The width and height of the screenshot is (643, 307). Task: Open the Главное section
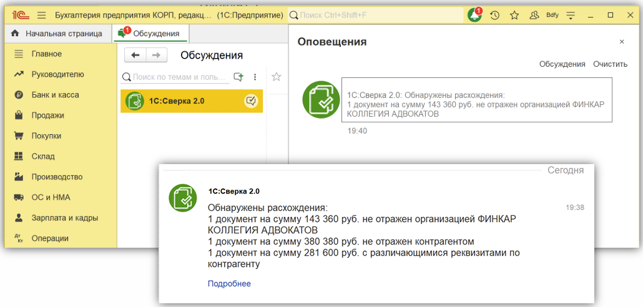(46, 54)
